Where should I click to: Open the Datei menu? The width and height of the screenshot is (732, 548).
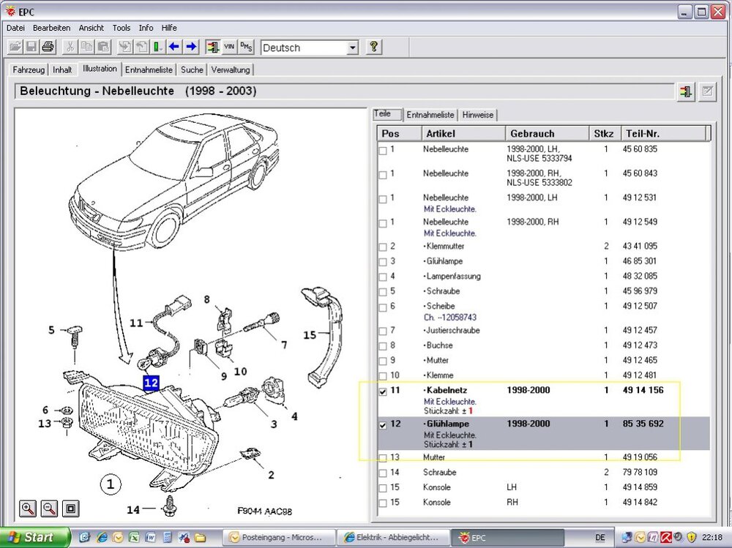click(15, 28)
